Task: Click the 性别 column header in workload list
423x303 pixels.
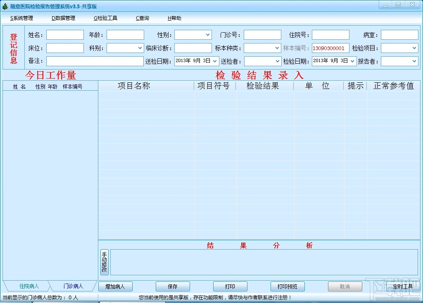Action: click(40, 87)
